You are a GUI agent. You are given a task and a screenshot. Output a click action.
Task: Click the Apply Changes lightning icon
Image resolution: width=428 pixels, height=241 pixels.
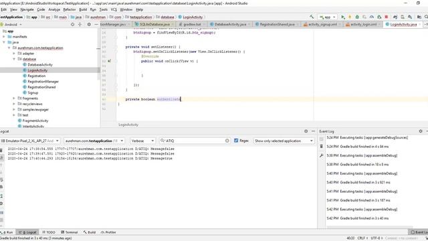pyautogui.click(x=350, y=17)
